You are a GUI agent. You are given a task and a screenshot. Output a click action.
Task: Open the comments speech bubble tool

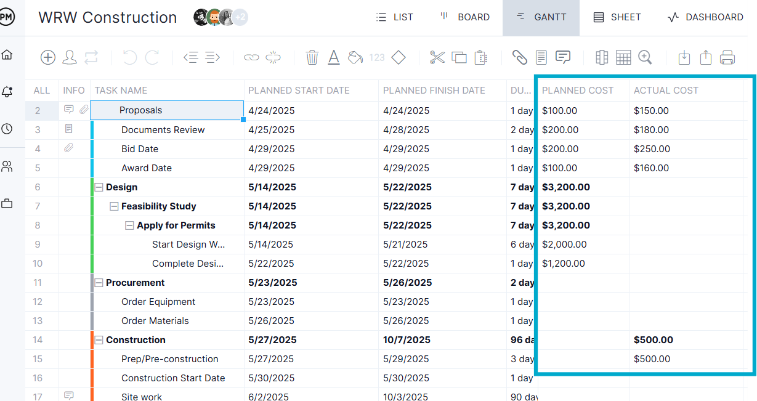pos(563,57)
